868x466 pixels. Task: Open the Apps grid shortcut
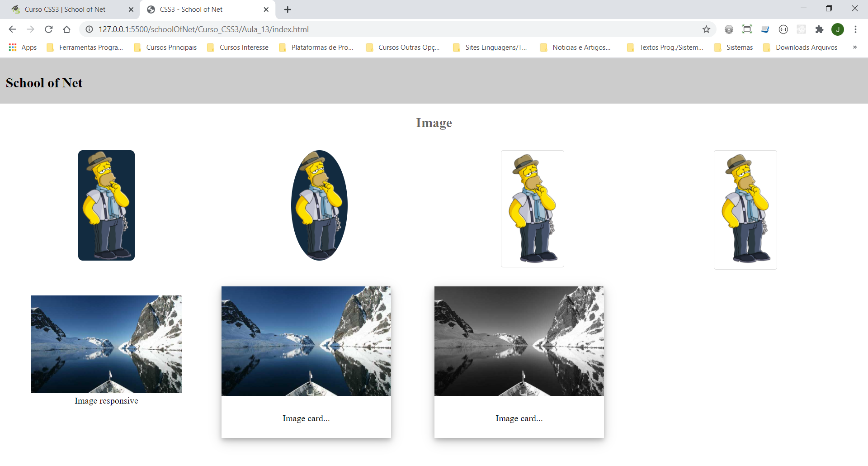pos(23,48)
